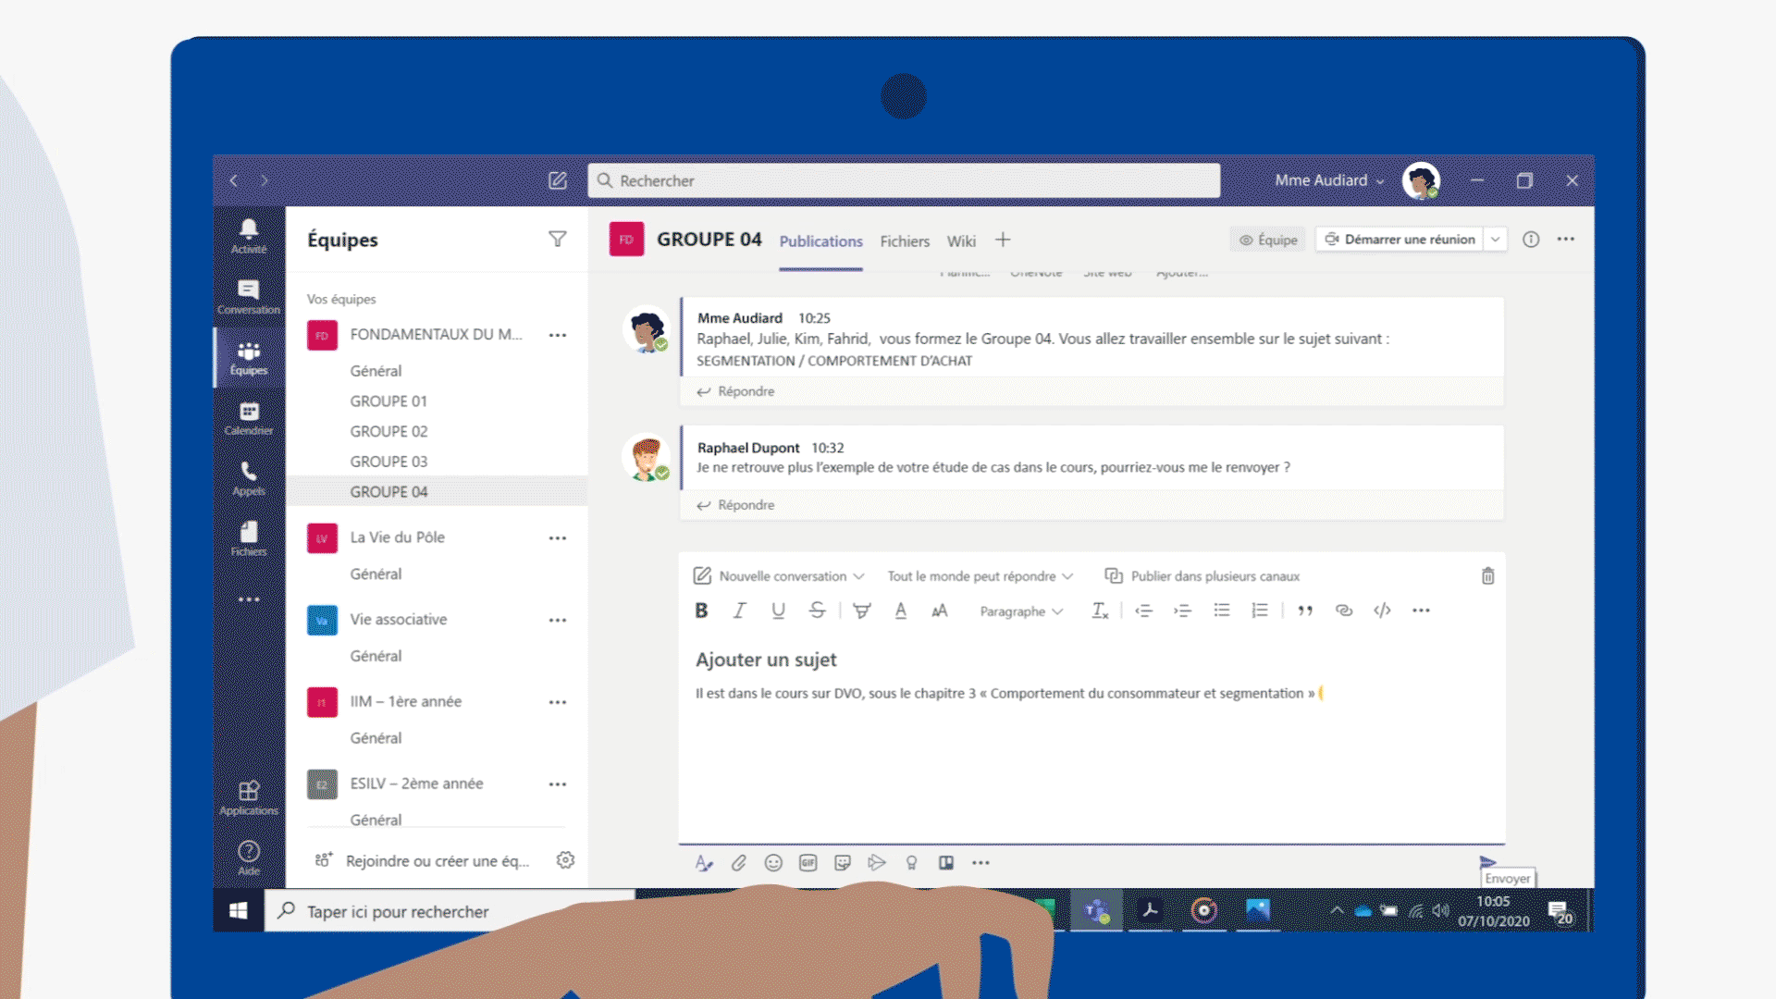
Task: Open the Windows notification center
Action: pos(1560,912)
